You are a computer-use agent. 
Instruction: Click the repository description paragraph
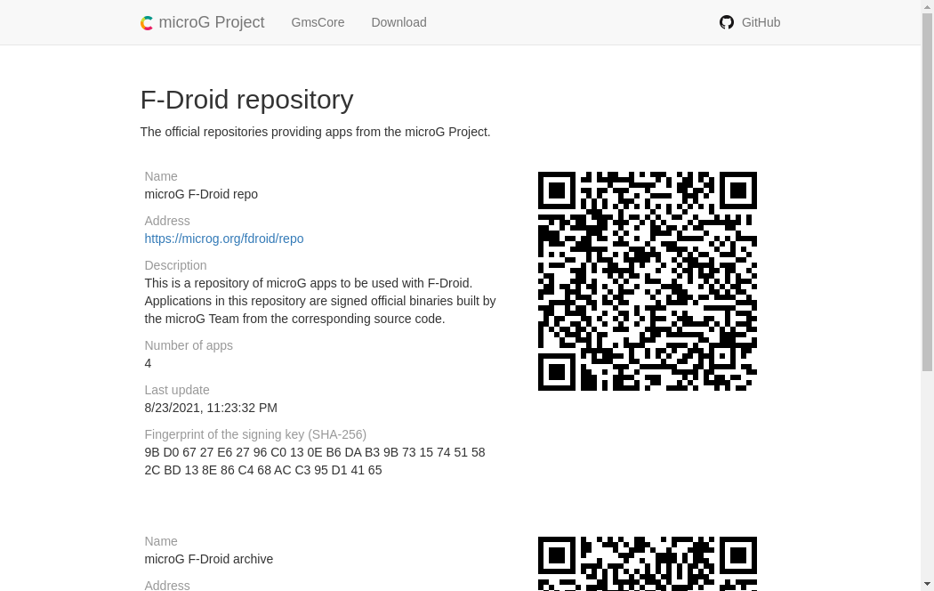click(320, 301)
